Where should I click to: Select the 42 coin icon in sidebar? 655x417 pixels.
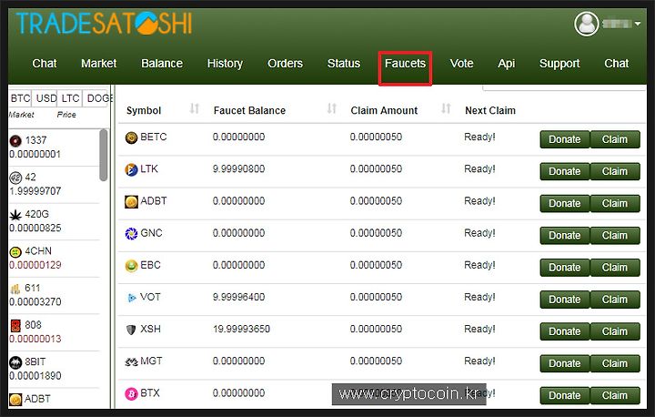tap(15, 178)
